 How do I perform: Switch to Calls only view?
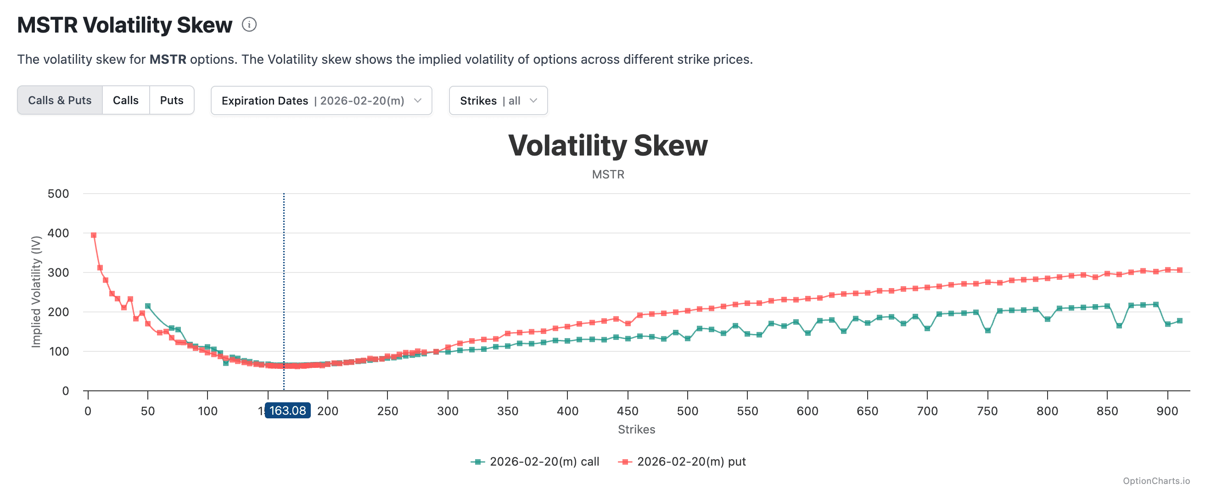(x=125, y=100)
